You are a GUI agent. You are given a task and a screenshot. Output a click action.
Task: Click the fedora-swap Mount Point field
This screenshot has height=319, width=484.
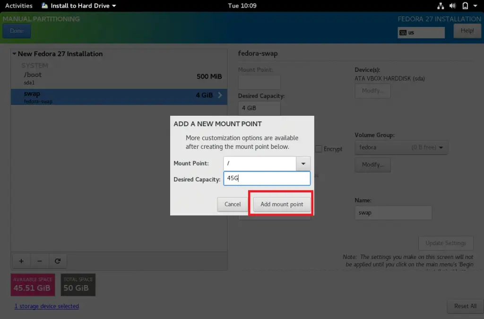(x=259, y=82)
